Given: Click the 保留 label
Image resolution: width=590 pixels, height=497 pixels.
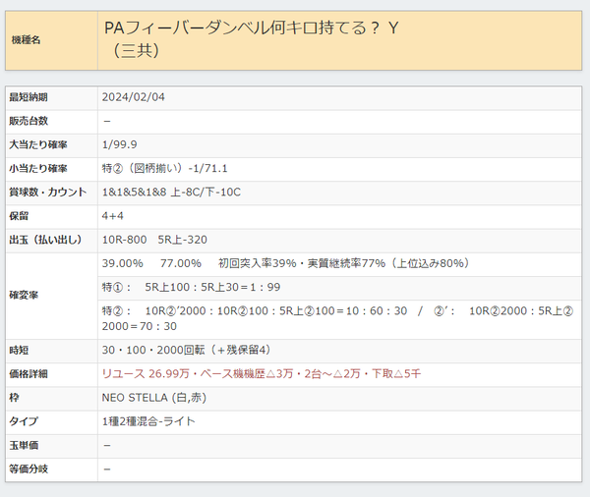Looking at the screenshot, I should 19,216.
